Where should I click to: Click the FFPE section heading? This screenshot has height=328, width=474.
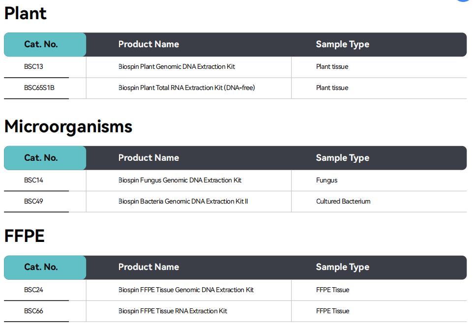pos(25,237)
